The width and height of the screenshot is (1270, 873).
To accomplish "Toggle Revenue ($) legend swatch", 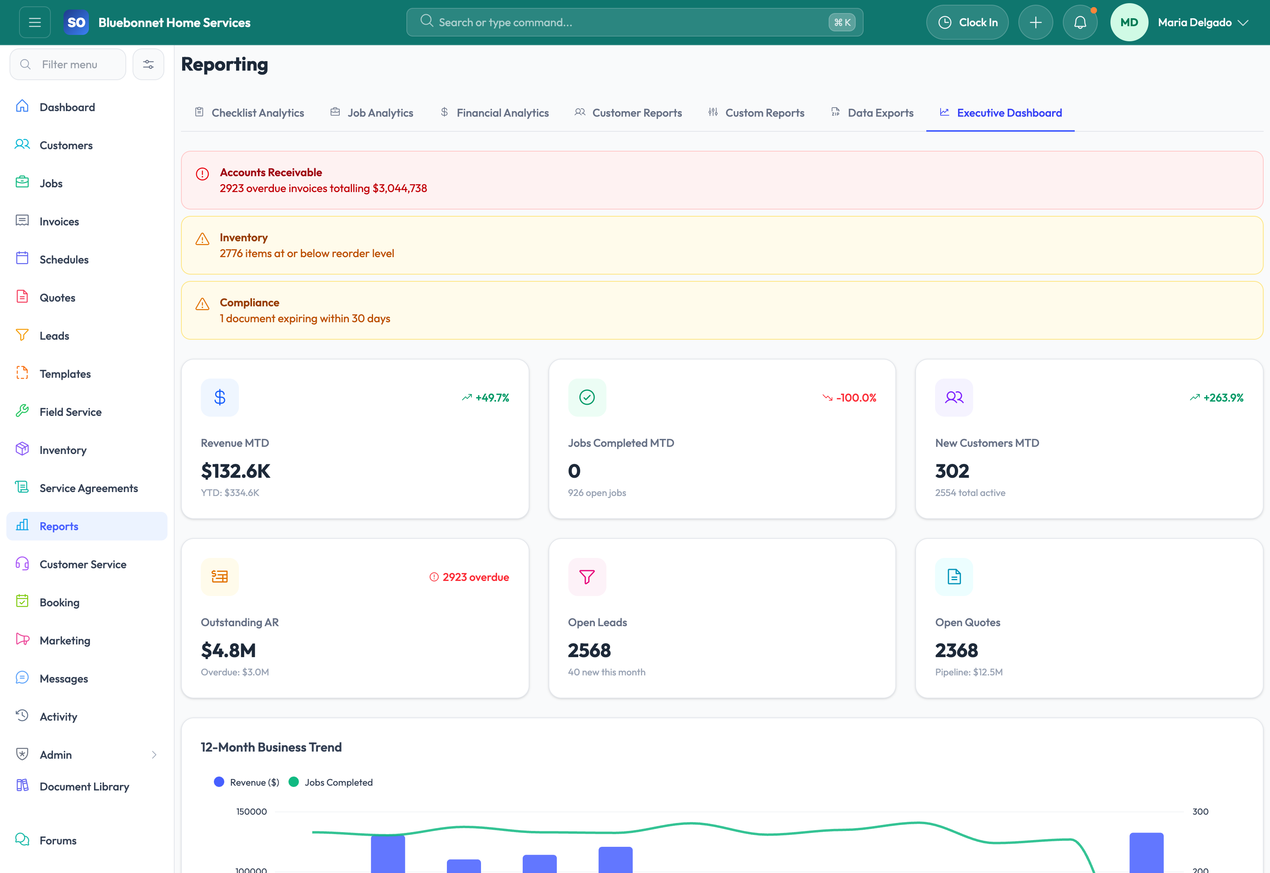I will click(219, 782).
